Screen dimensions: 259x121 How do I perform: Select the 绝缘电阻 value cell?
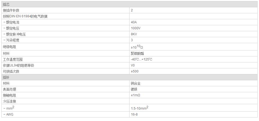click(x=193, y=47)
